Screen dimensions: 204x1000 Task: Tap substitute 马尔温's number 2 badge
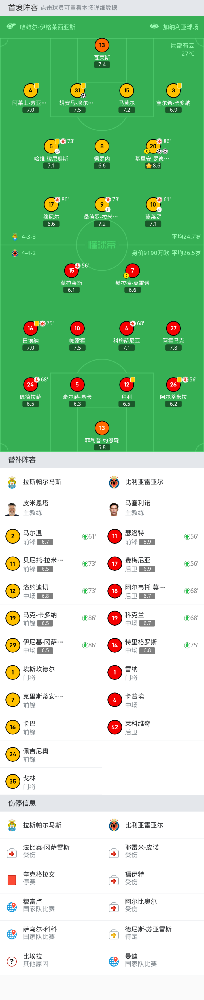pos(12,536)
